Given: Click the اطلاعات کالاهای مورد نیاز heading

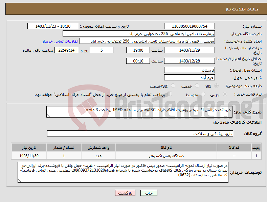Looking at the screenshot, I should pyautogui.click(x=237, y=122).
